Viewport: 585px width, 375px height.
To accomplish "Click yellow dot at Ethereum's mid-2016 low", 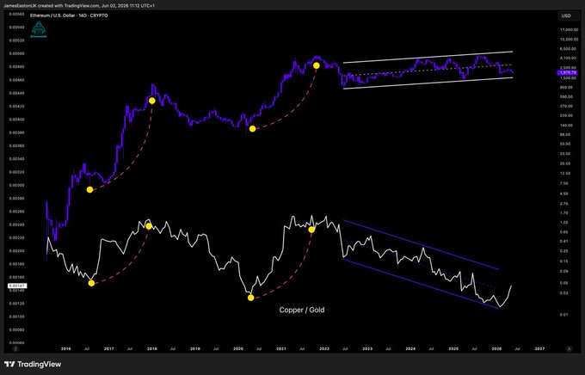I will tap(89, 189).
